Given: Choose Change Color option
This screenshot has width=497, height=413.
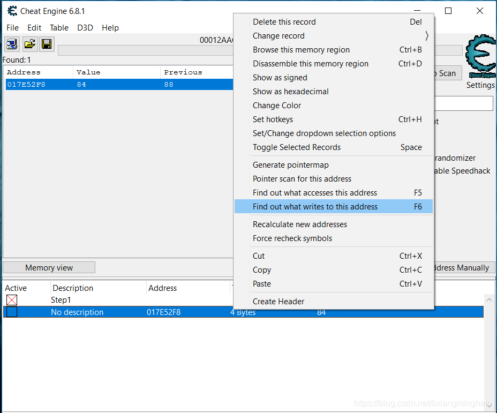Looking at the screenshot, I should click(x=334, y=106).
